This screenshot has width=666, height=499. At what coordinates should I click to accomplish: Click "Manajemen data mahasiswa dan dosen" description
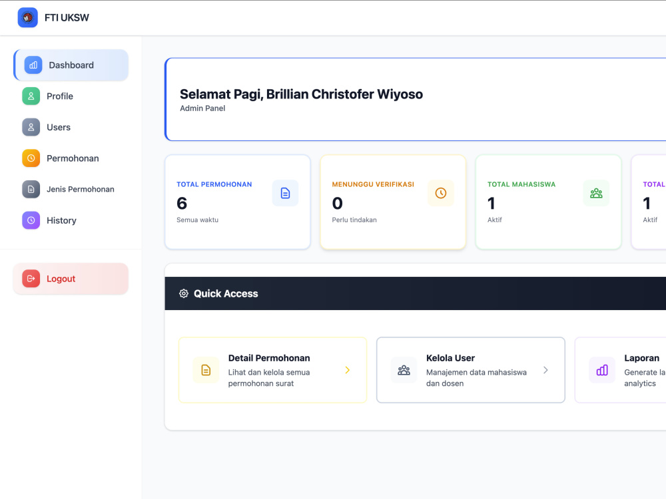476,378
